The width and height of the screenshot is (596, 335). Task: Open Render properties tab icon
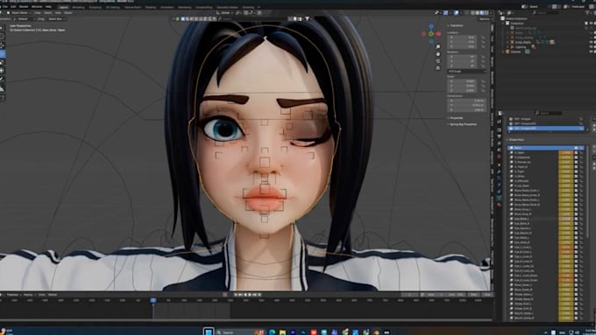tap(499, 129)
